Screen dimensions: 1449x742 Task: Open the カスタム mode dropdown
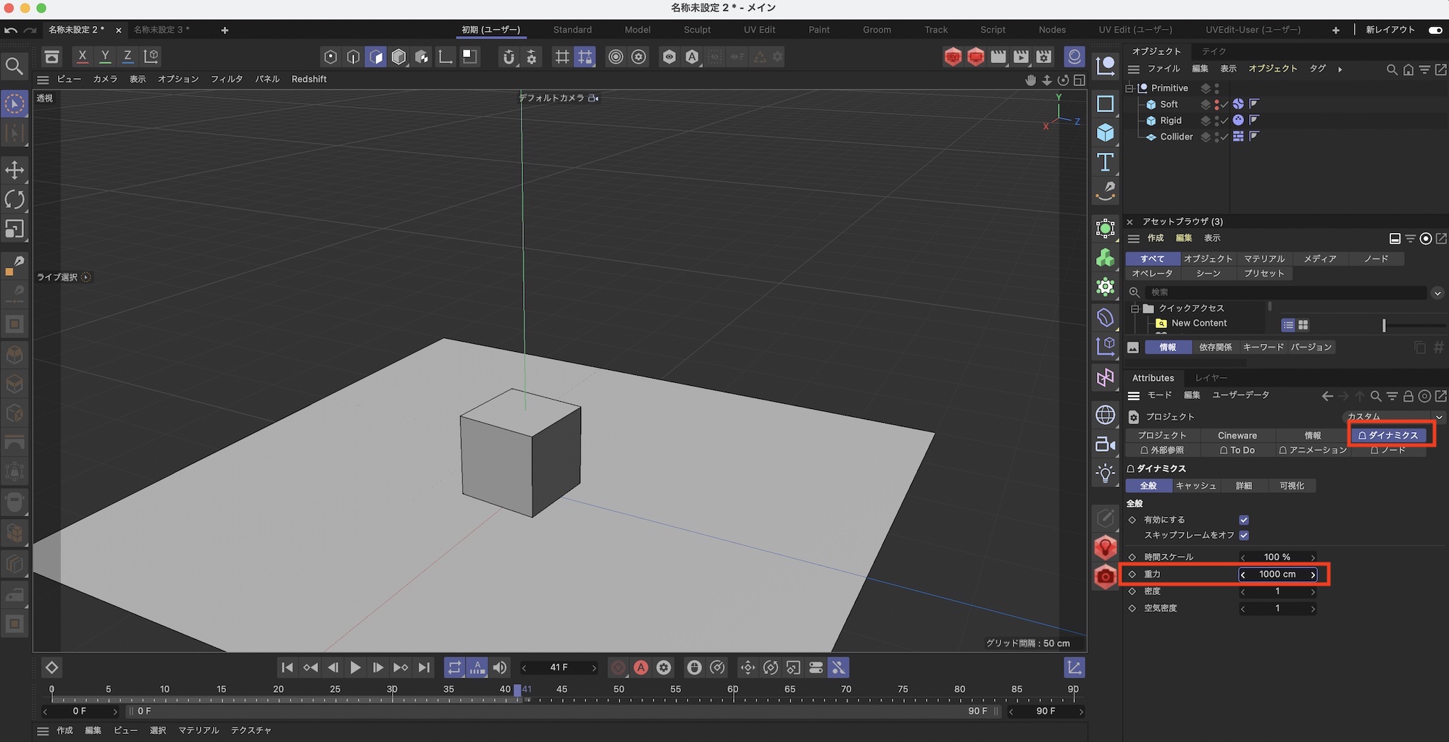[1392, 416]
